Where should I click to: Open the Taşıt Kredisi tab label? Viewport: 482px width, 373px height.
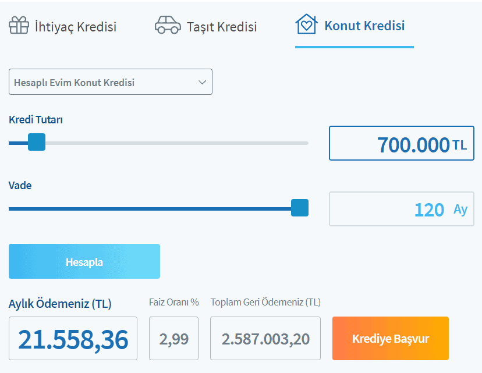(x=222, y=27)
